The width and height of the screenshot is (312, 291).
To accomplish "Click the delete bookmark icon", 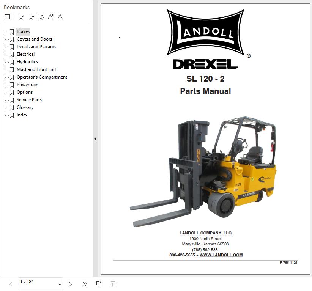I will (x=21, y=17).
